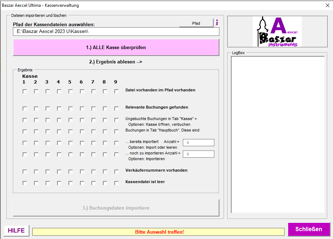Close the Kassenverwaltung window with X
The height and width of the screenshot is (239, 333).
click(328, 5)
